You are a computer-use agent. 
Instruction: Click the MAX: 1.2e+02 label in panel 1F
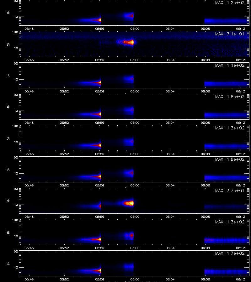point(230,3)
